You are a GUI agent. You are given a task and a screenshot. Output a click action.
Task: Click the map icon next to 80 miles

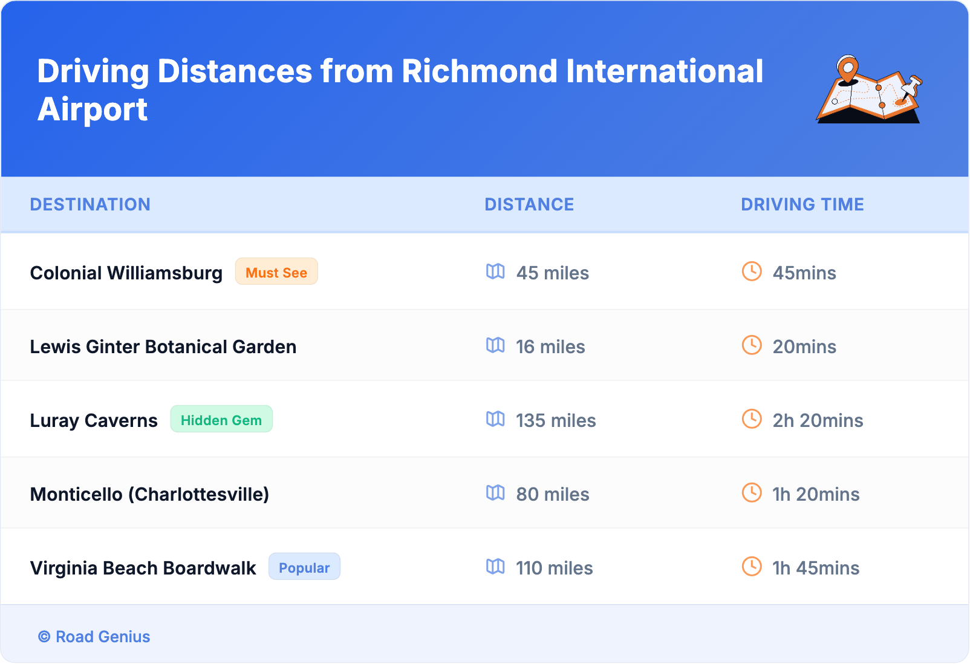[495, 493]
